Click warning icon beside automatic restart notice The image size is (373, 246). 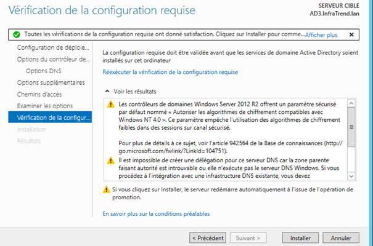point(106,189)
